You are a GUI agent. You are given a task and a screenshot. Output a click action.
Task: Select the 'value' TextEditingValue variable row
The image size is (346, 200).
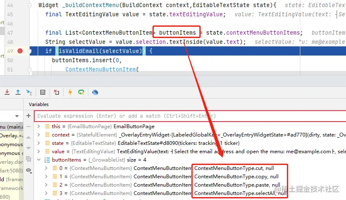pyautogui.click(x=190, y=152)
